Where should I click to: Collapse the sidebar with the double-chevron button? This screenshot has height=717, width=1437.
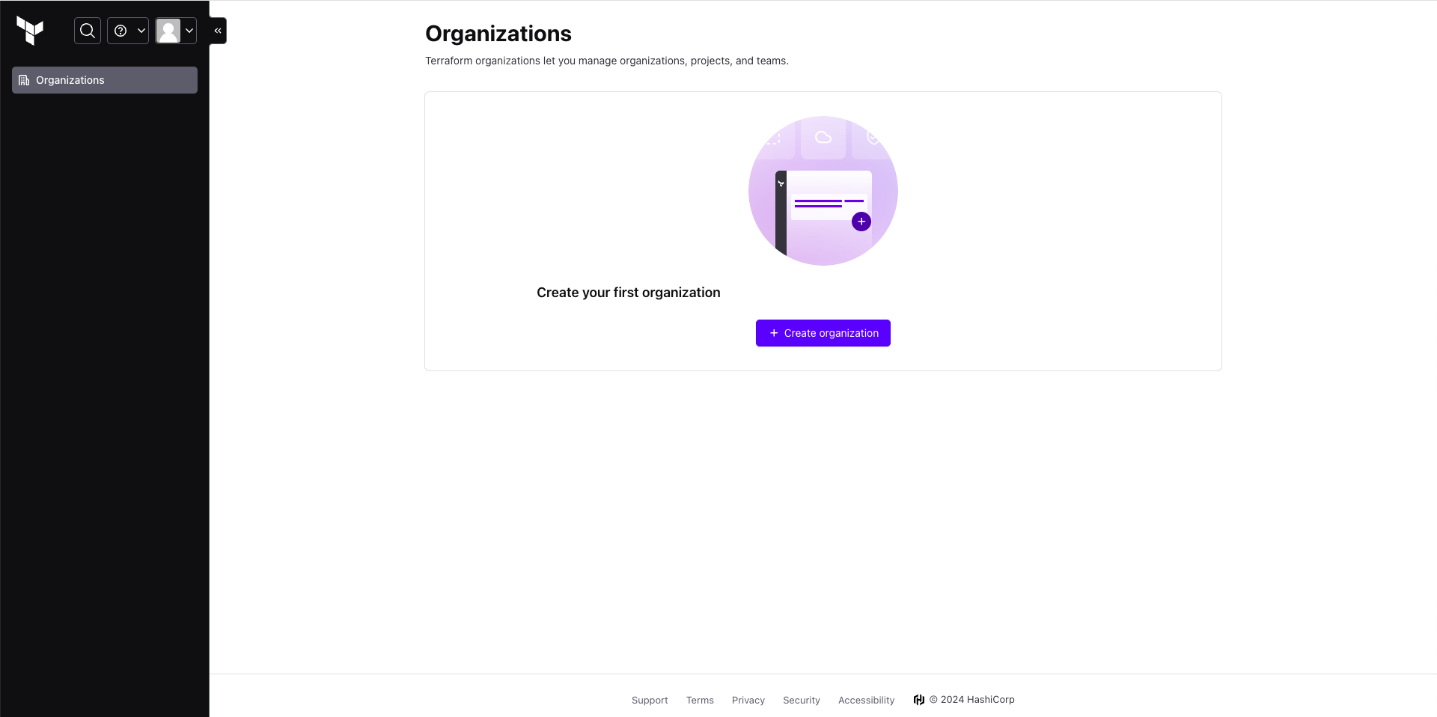(x=218, y=31)
